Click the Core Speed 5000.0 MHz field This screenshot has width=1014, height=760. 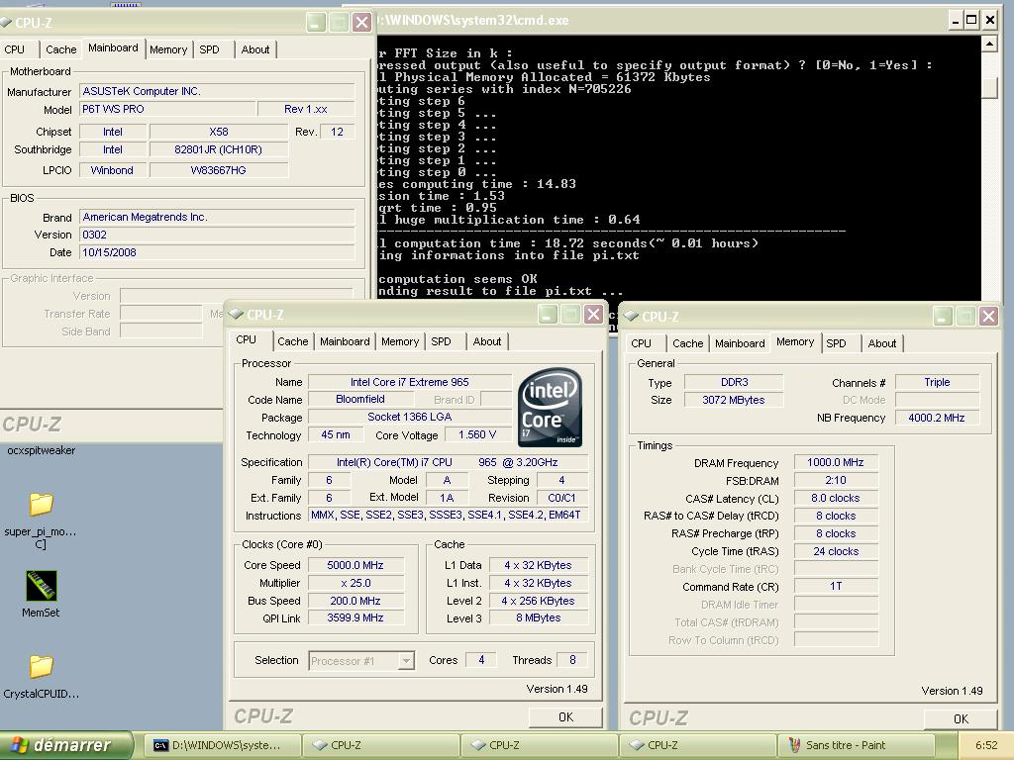click(355, 565)
